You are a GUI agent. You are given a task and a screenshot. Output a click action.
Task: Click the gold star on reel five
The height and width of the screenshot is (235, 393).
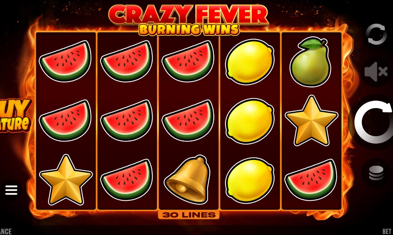click(311, 121)
